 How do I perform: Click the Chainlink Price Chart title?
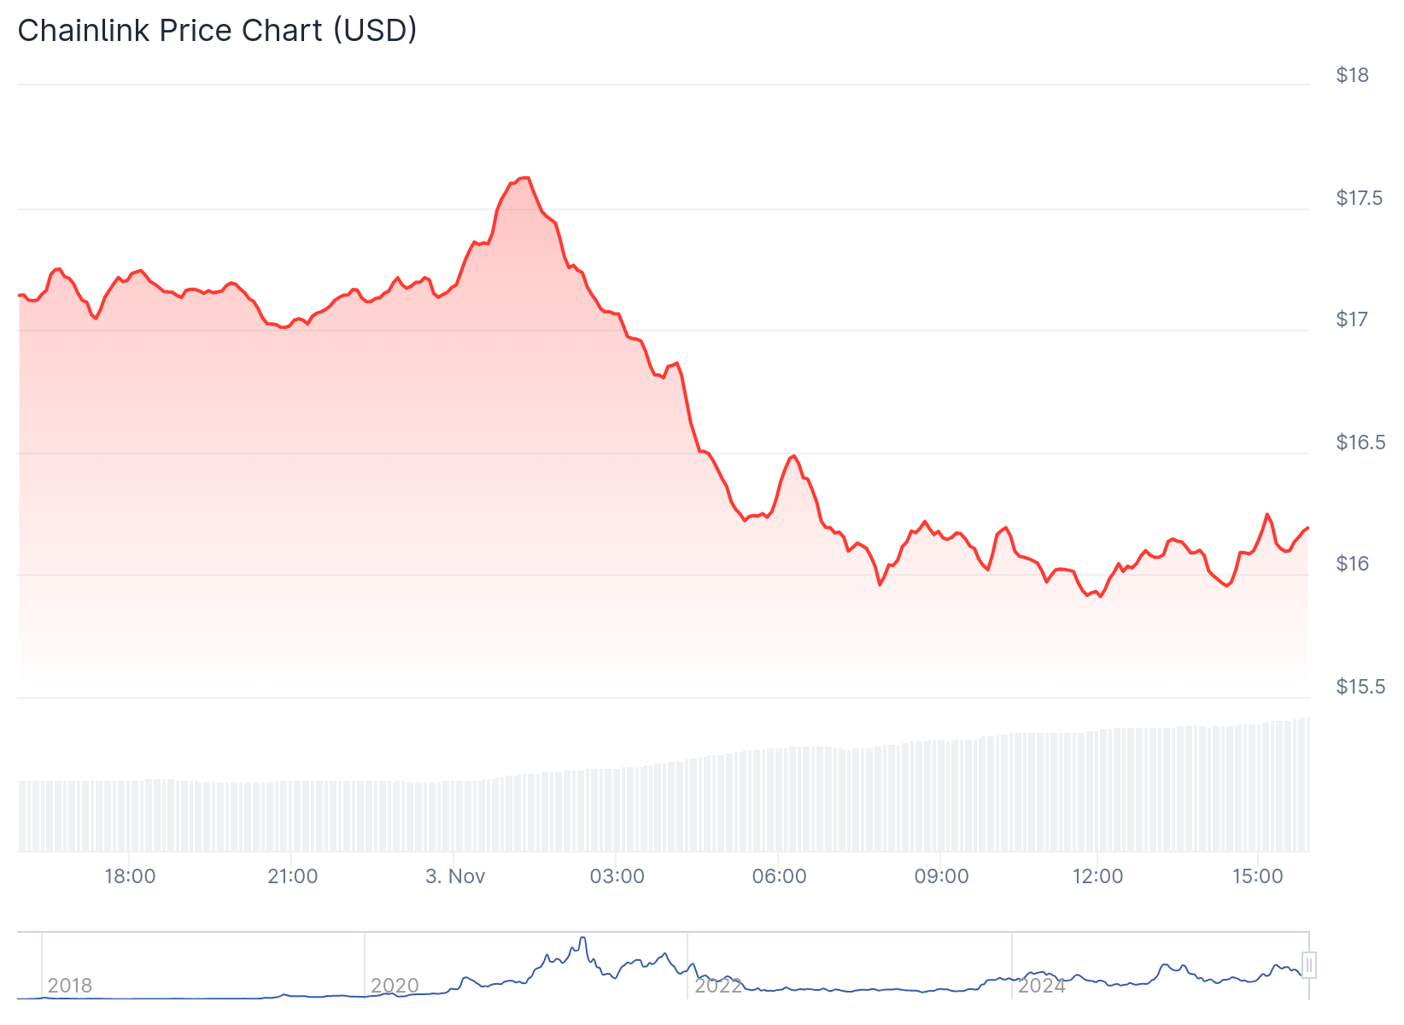coord(217,31)
